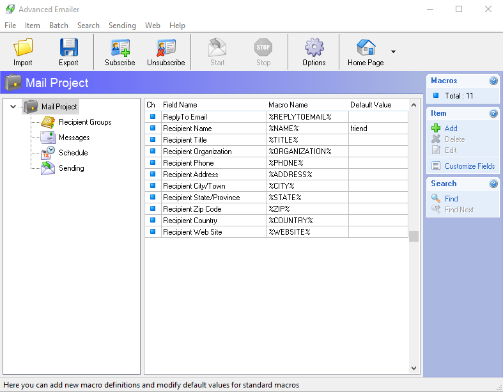The height and width of the screenshot is (392, 503).
Task: Click the Default Value cell containing friend
Action: click(x=377, y=129)
